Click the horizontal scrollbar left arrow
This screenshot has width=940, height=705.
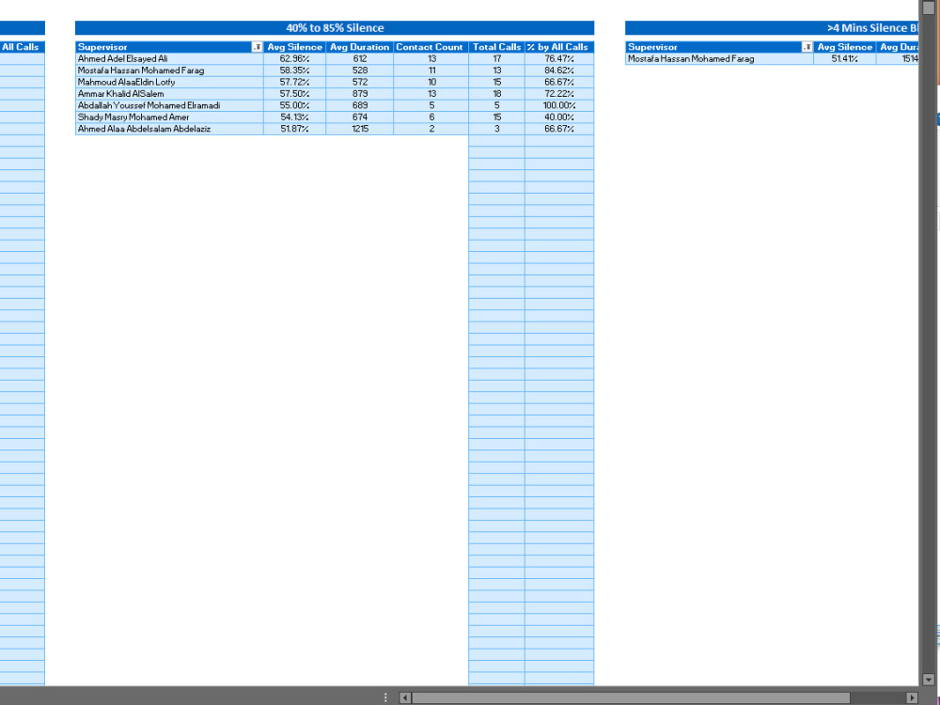click(x=405, y=697)
